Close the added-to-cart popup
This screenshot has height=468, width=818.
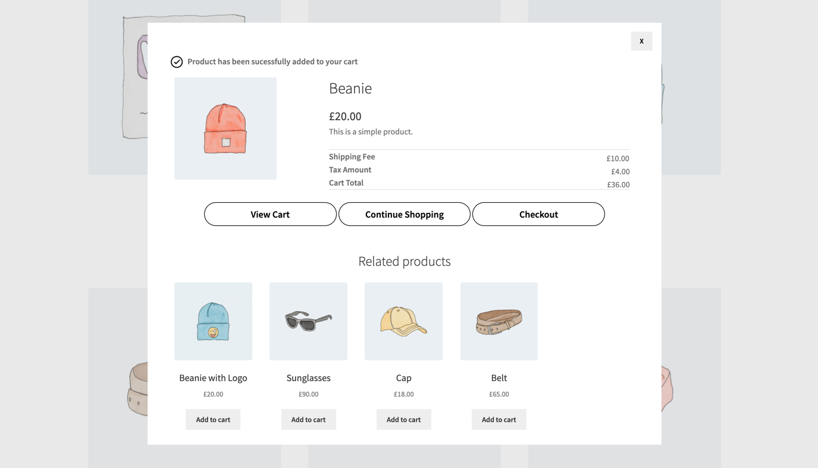[641, 41]
